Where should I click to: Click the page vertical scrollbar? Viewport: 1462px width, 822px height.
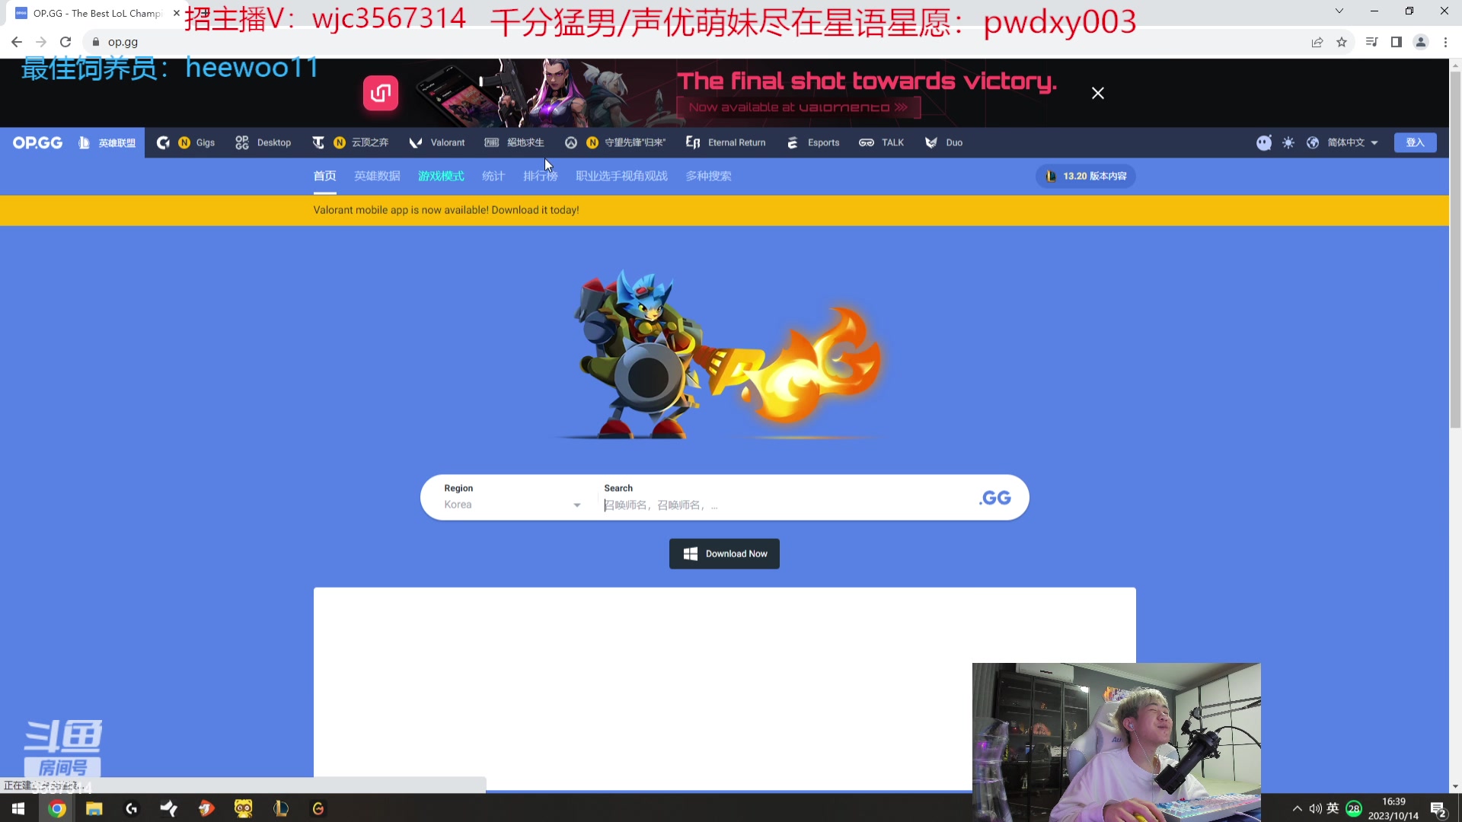(1455, 251)
